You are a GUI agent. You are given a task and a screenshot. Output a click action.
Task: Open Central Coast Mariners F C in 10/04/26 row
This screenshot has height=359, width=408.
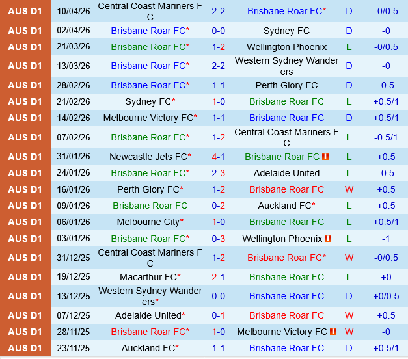click(150, 11)
